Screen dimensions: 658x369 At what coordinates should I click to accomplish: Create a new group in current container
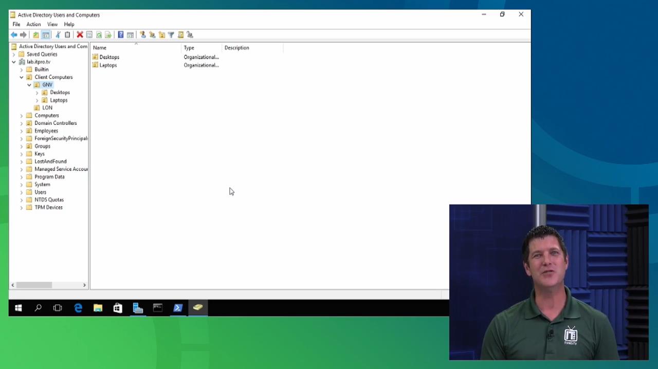(x=152, y=35)
